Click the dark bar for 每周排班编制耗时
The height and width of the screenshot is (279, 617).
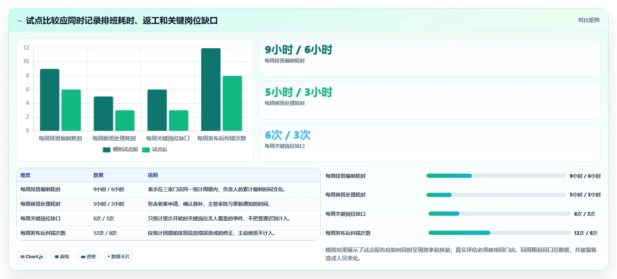point(50,100)
